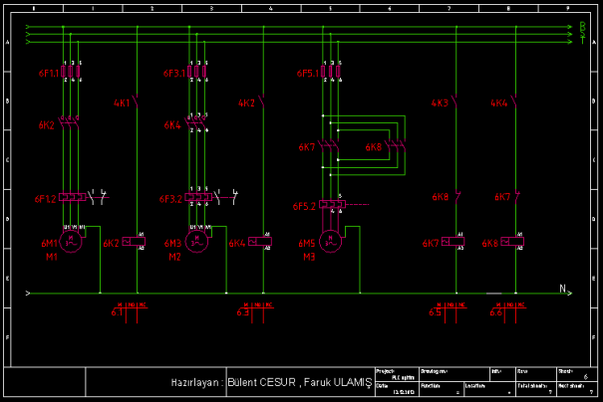This screenshot has height=402, width=603.
Task: Select the 6K2 three-pole main contact symbol
Action: click(x=69, y=122)
